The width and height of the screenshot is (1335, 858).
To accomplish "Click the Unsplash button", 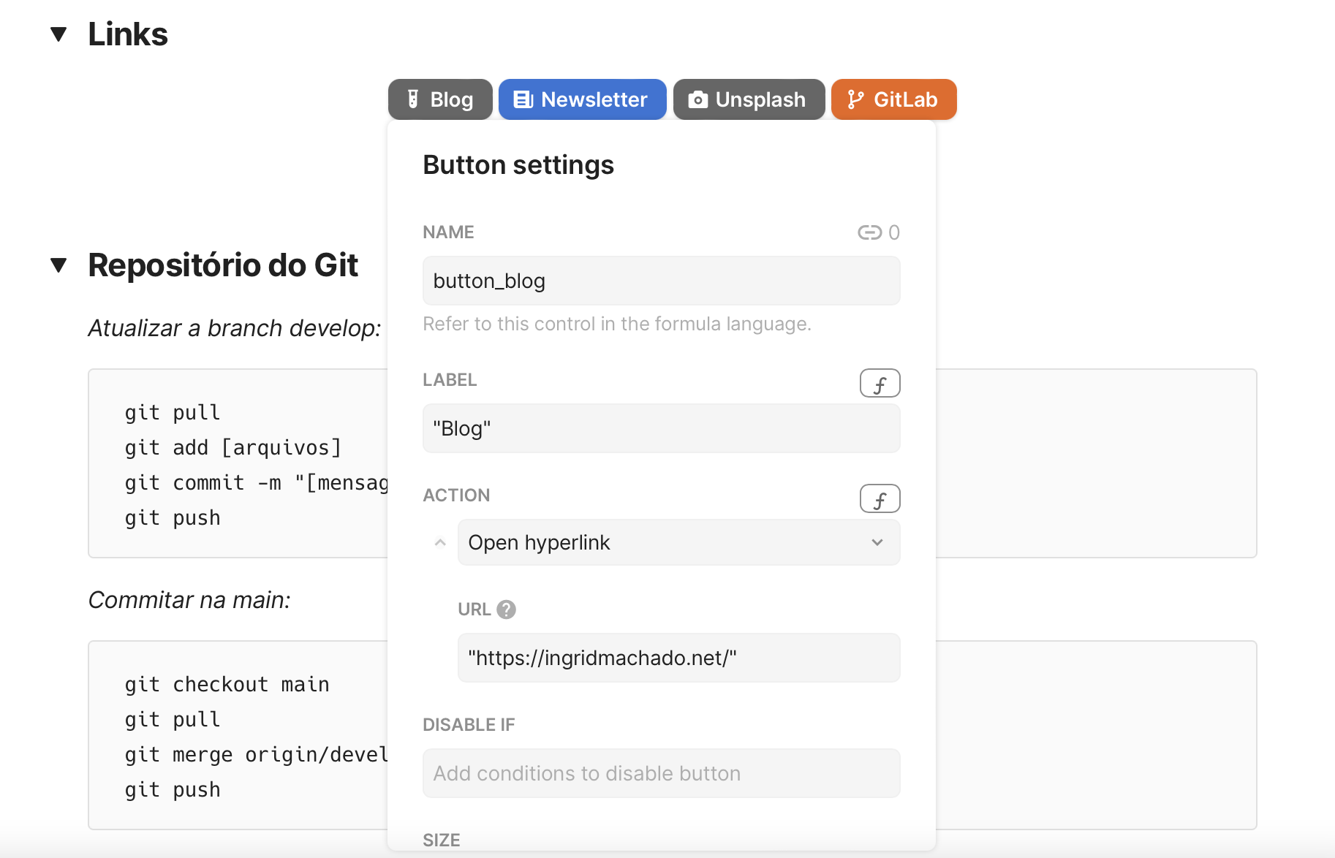I will pyautogui.click(x=749, y=99).
